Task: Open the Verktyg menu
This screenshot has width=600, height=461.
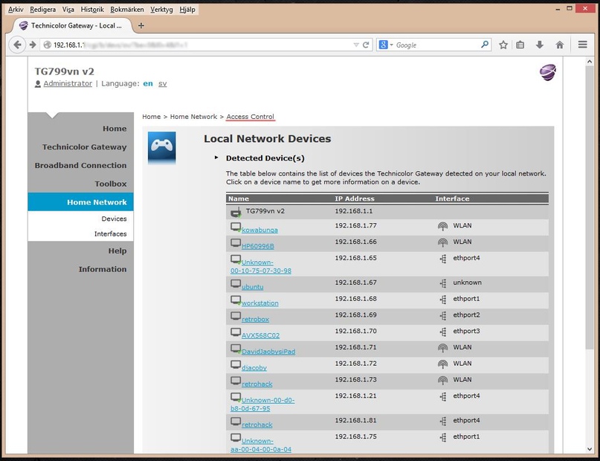Action: tap(161, 9)
